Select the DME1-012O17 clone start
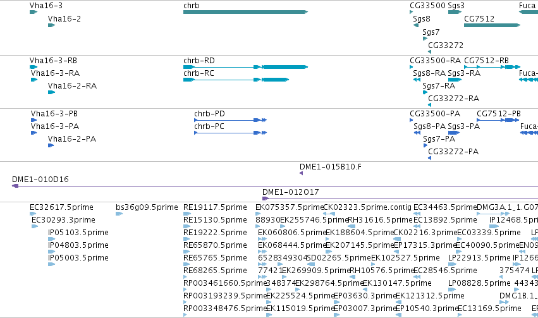Image resolution: width=538 pixels, height=318 pixels. [266, 199]
